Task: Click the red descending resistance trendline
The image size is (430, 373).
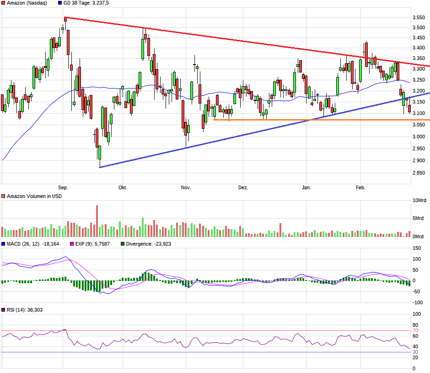Action: [x=247, y=42]
